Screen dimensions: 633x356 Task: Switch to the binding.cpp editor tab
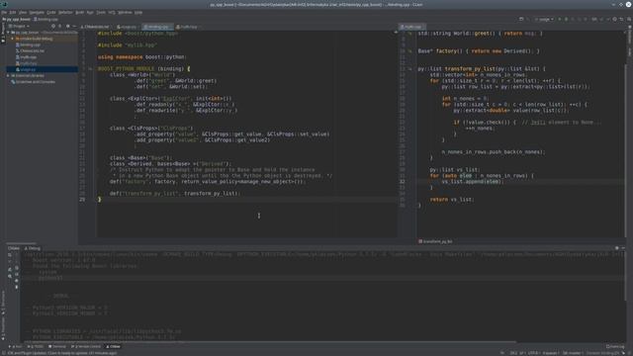coord(158,27)
